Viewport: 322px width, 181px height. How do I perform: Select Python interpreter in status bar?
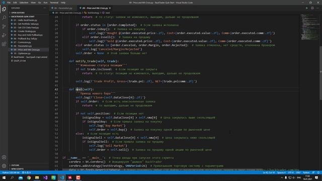coord(11,172)
